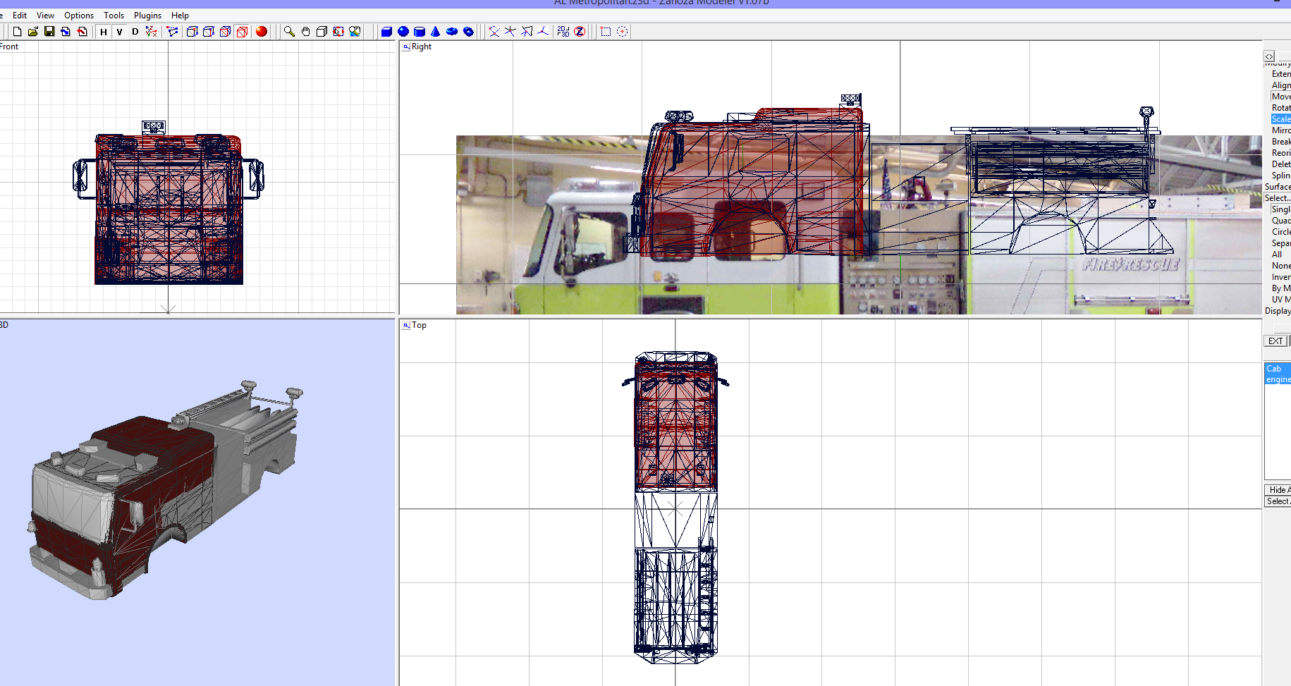Click the Hide All button

click(1278, 489)
